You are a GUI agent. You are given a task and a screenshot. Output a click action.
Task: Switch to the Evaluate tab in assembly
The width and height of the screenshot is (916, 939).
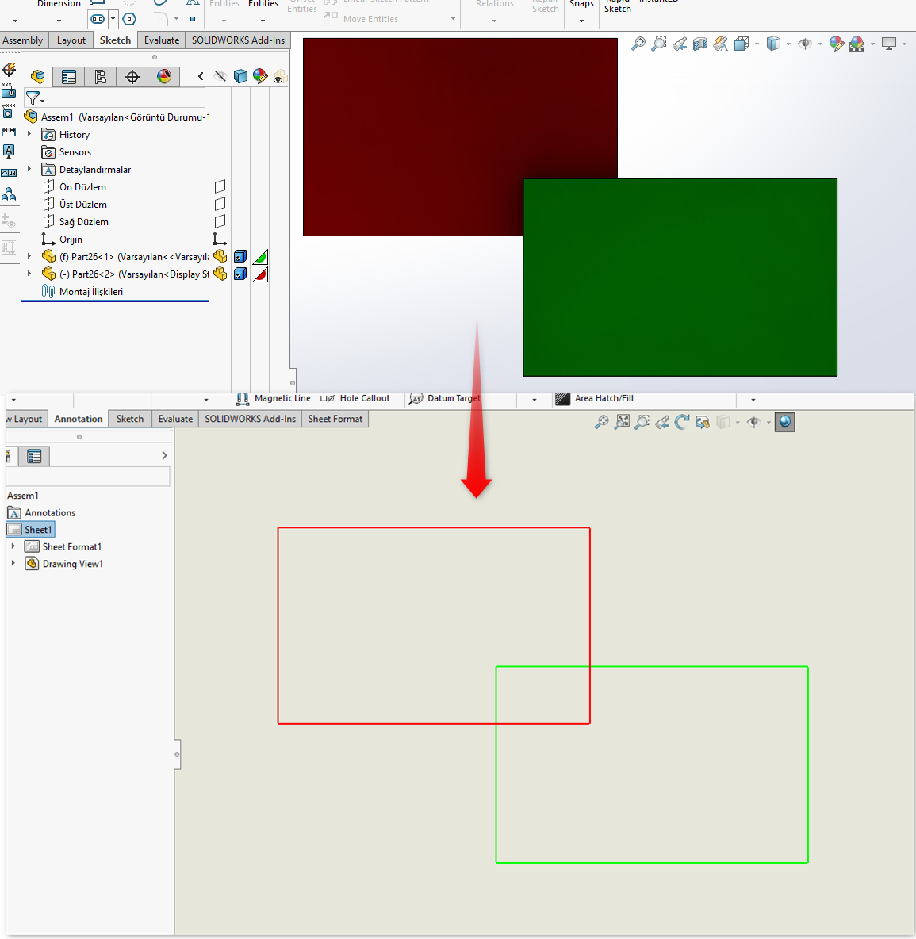click(x=161, y=40)
